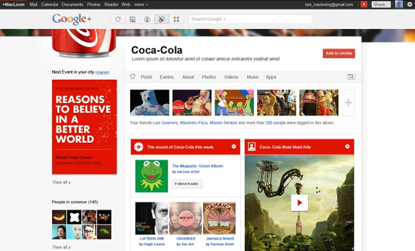Click Add to circles button
This screenshot has width=415, height=251.
[x=339, y=53]
